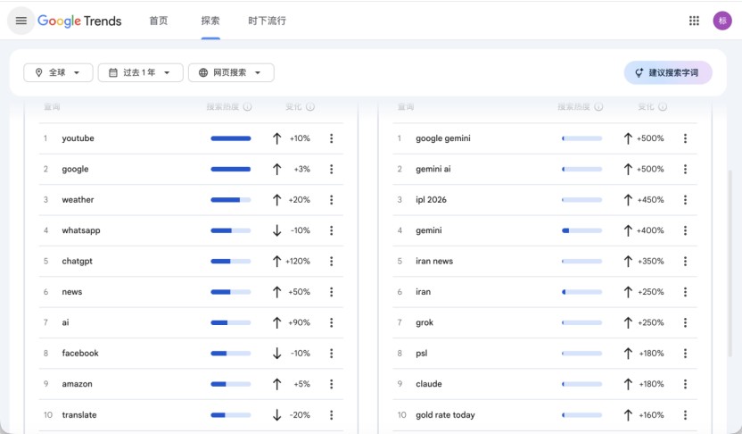Open the hamburger main menu

click(x=21, y=21)
